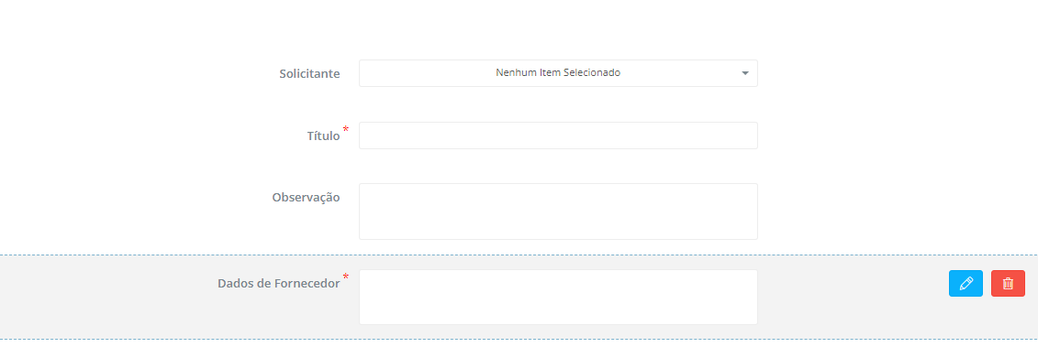
Task: Focus the Título text field
Action: (558, 136)
